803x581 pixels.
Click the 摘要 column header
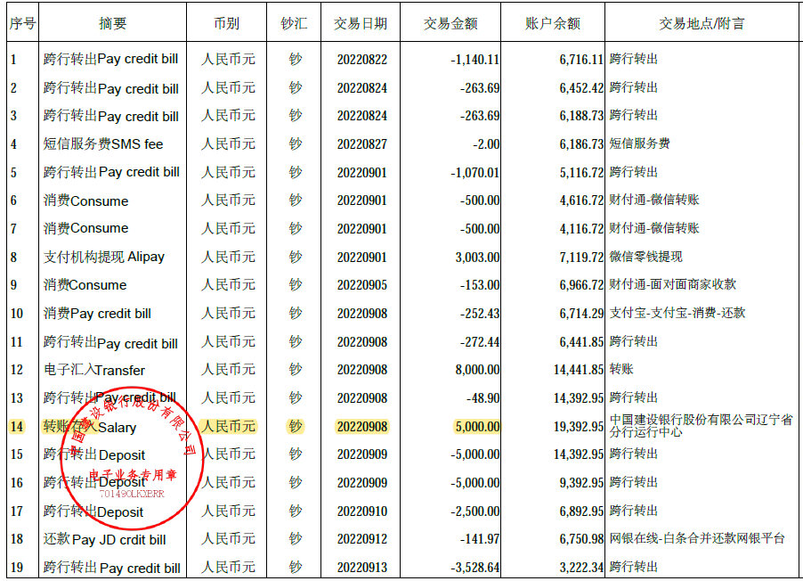click(113, 23)
